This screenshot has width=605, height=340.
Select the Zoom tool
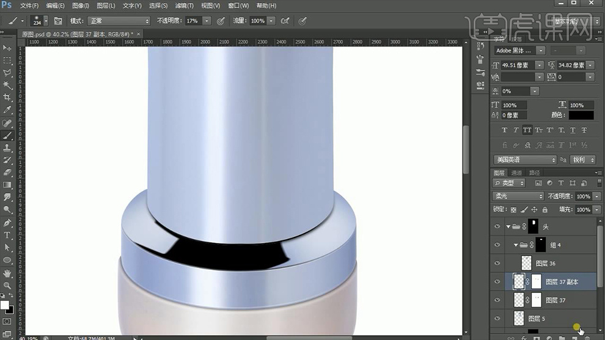click(7, 285)
